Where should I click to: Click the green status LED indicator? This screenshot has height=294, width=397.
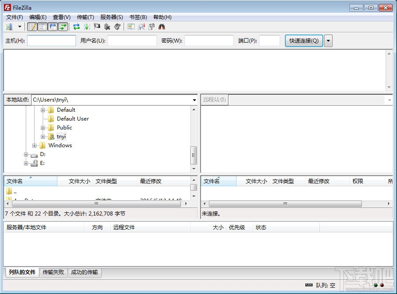[x=376, y=285]
